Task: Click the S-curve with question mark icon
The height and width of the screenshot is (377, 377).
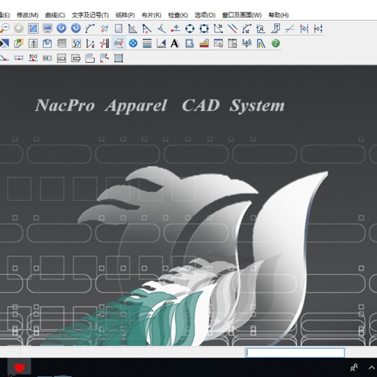Action: 76,44
